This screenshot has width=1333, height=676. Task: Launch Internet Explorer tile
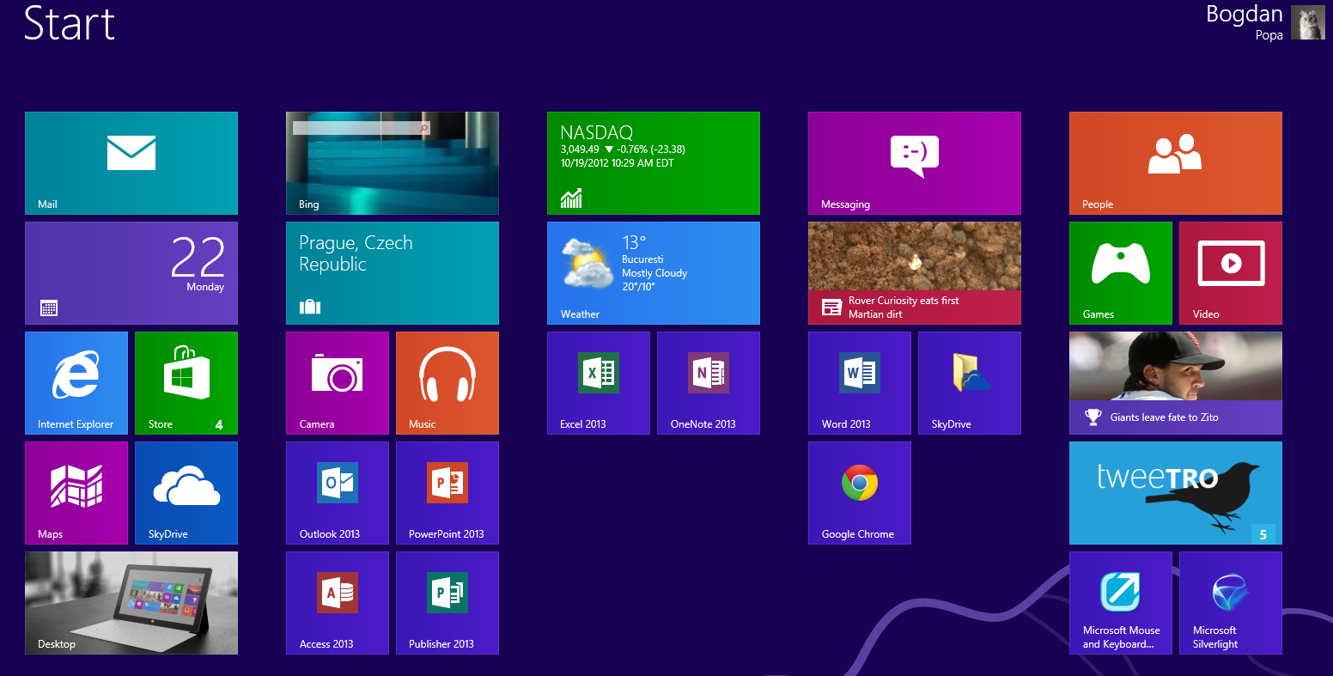point(76,383)
